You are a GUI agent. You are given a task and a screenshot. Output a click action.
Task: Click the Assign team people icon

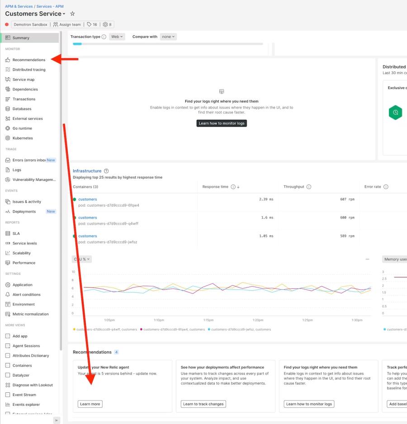56,24
